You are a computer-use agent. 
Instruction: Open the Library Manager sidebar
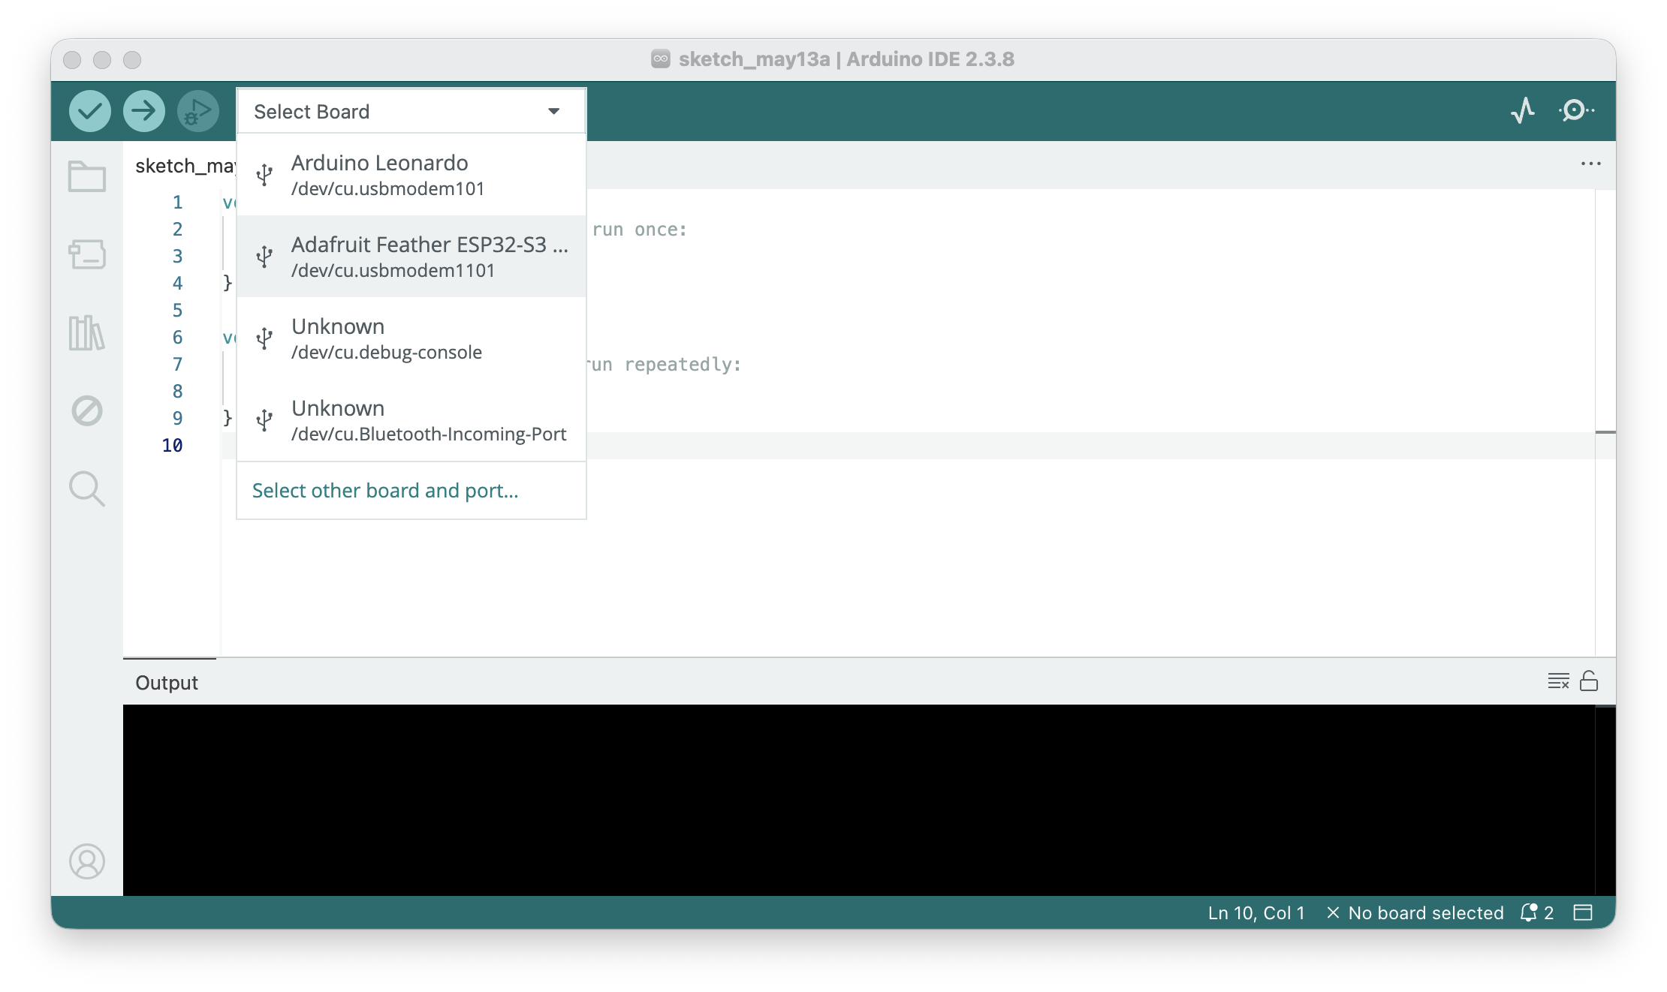pos(87,332)
